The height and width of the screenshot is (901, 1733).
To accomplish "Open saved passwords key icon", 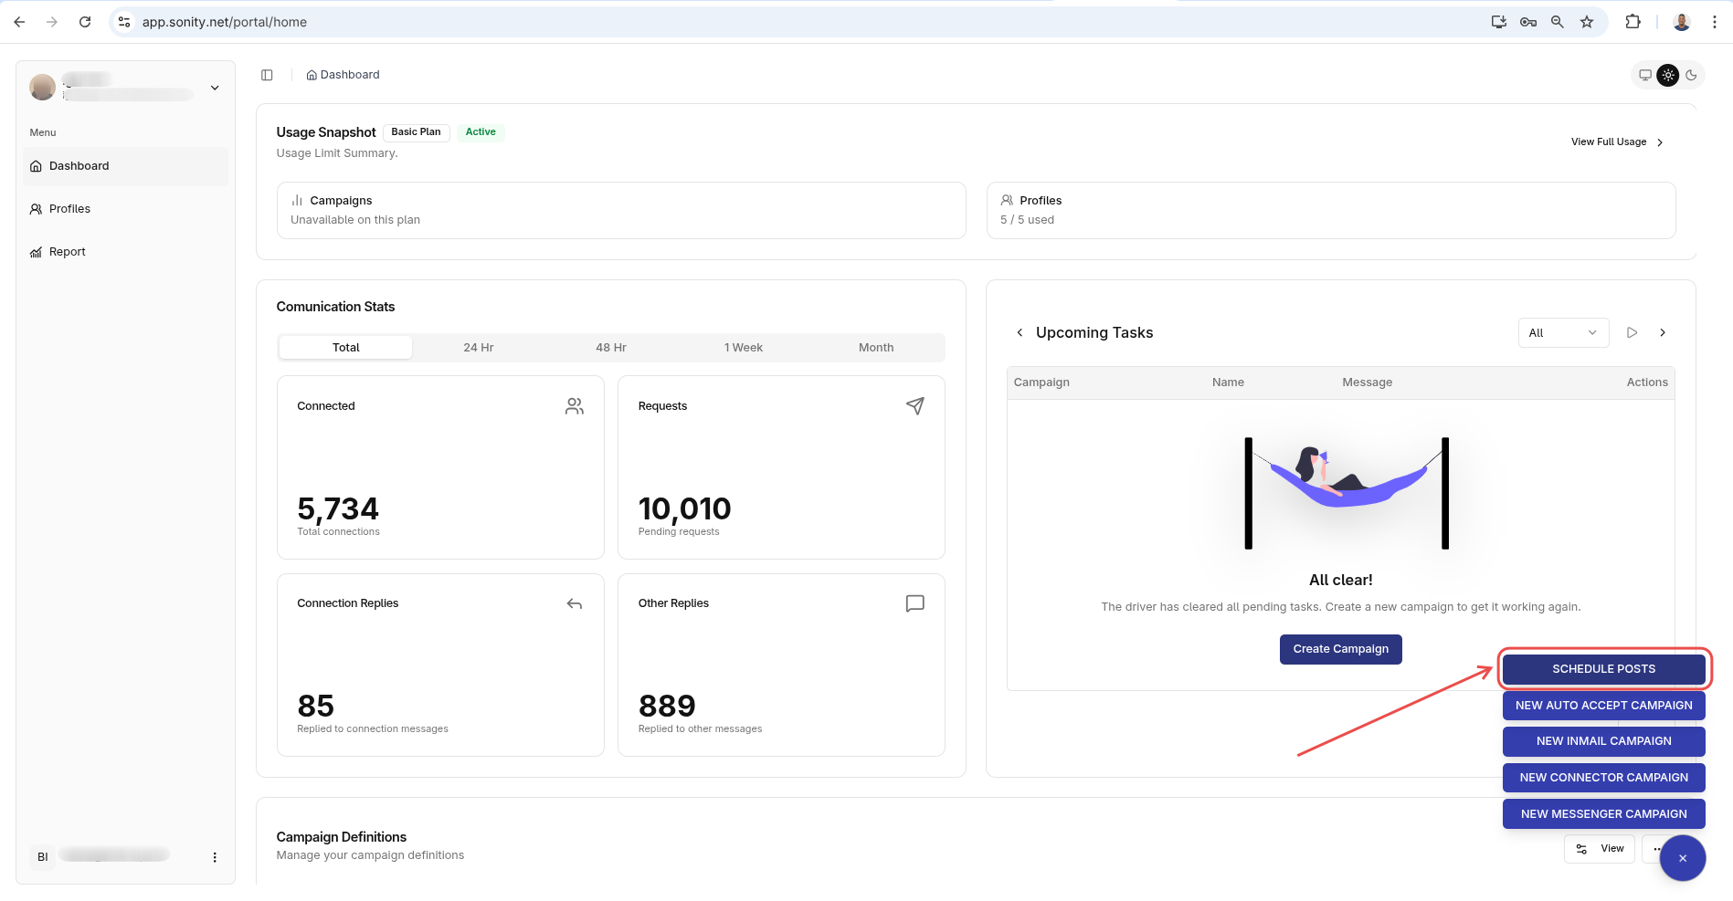I will point(1528,22).
